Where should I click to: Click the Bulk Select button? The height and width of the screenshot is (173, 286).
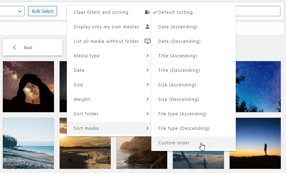pos(43,11)
